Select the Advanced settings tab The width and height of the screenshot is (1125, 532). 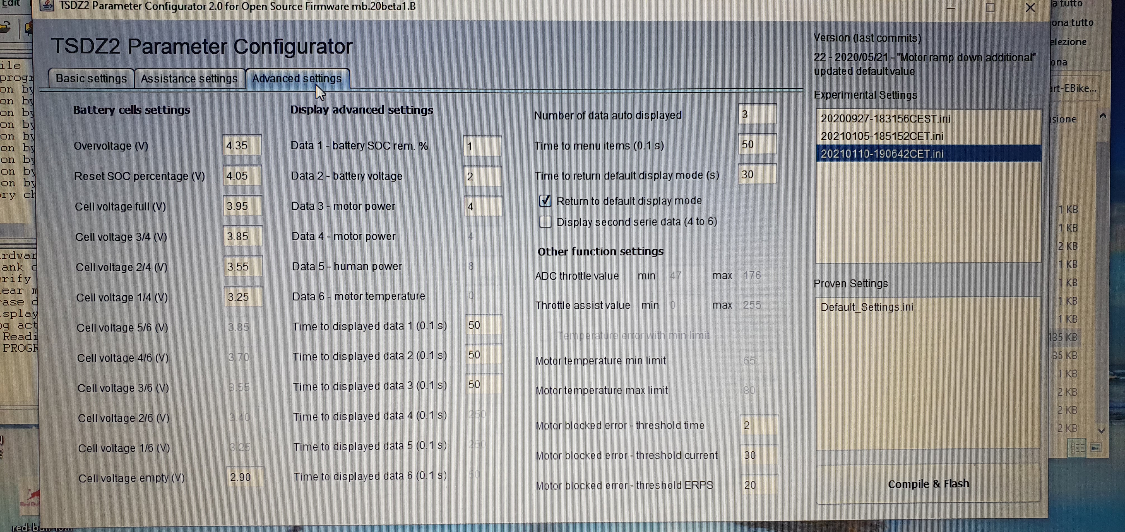click(297, 79)
